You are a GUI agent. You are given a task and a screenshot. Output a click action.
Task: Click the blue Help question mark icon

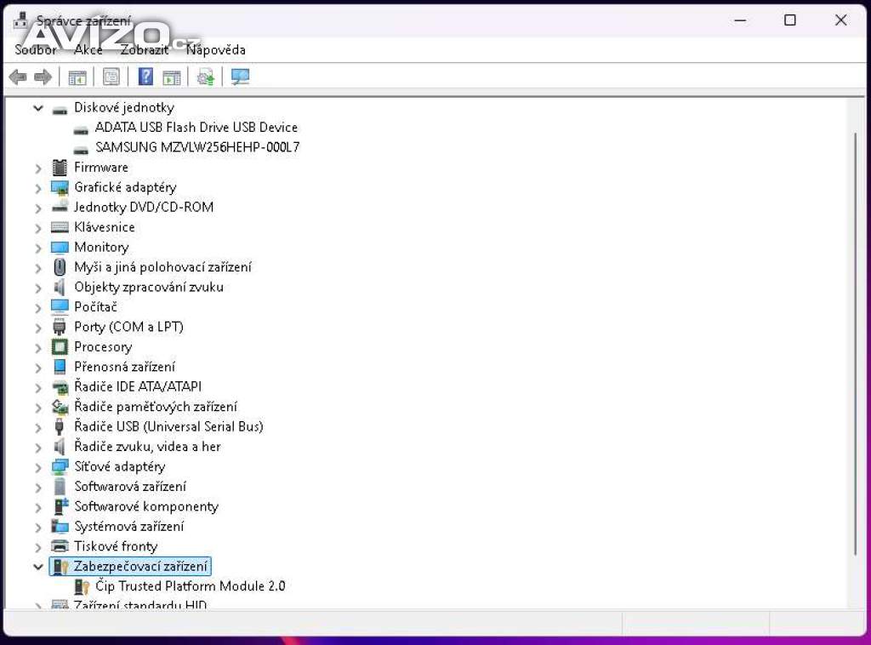[145, 77]
